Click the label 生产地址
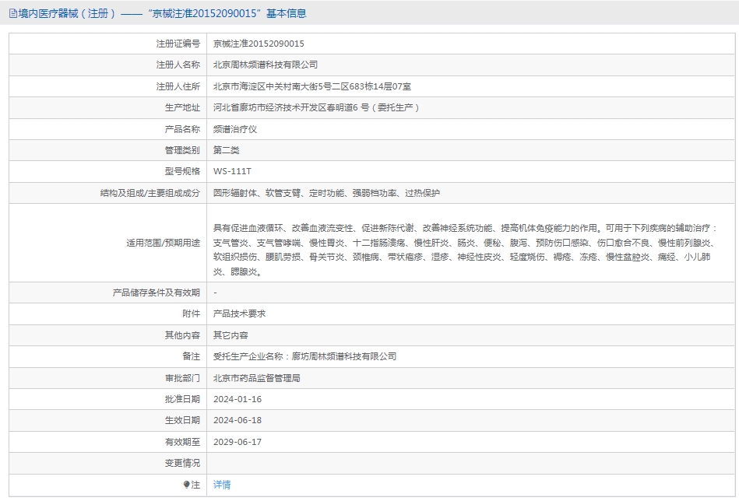This screenshot has height=501, width=739. click(x=182, y=108)
